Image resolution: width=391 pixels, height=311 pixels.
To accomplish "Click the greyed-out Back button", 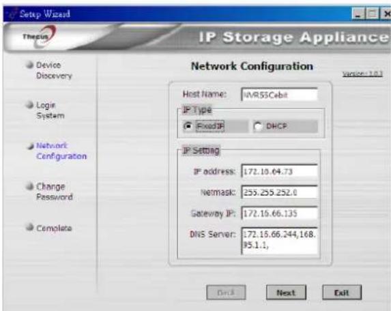I will 226,293.
